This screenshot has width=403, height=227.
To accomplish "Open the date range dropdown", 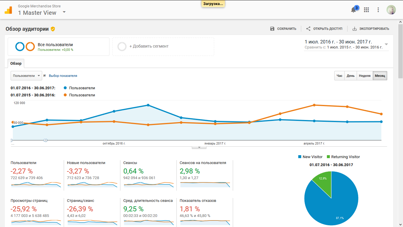I will click(386, 44).
